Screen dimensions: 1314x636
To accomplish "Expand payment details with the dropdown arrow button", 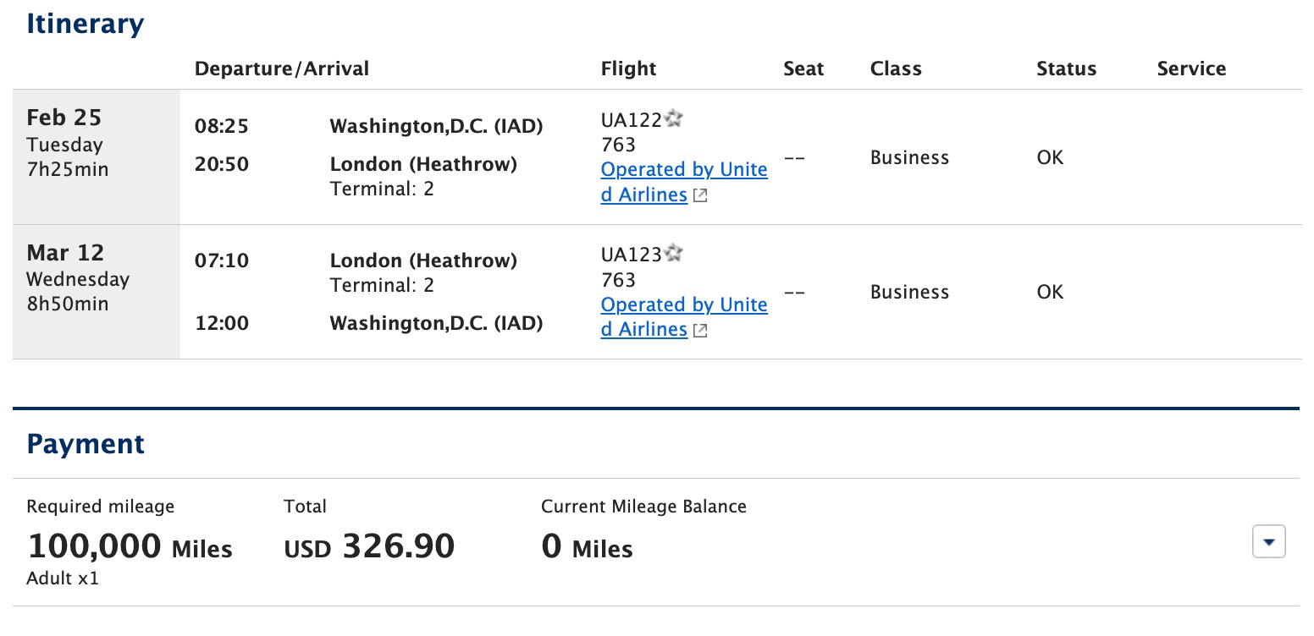I will coord(1268,541).
